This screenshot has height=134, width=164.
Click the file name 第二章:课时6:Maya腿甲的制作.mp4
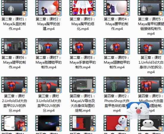click(14, 63)
